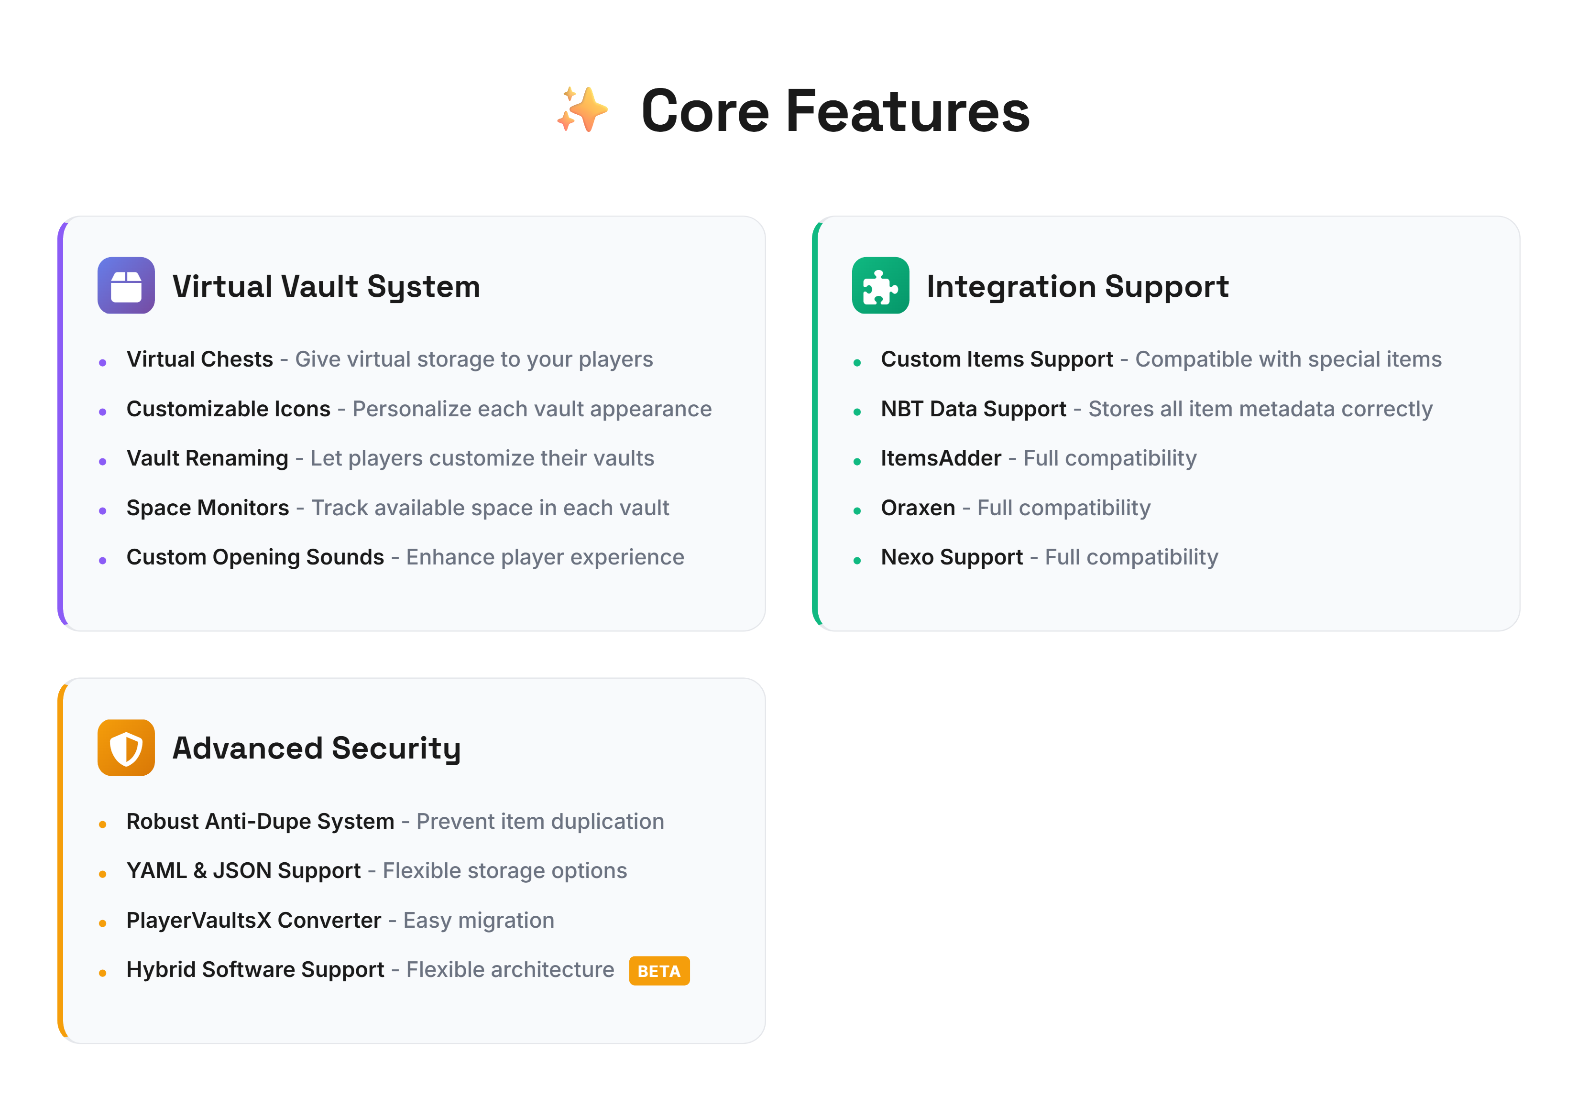
Task: Click PlayerVaultsX Converter entry
Action: click(340, 920)
